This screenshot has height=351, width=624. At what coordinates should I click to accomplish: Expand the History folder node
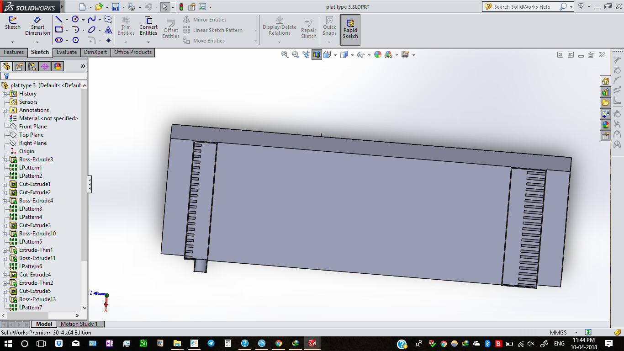pyautogui.click(x=5, y=94)
